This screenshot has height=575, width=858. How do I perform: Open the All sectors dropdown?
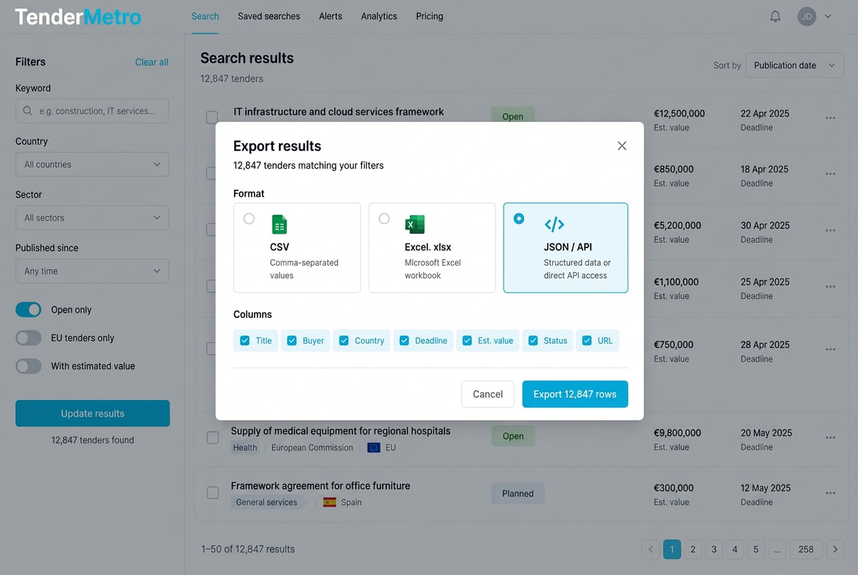click(x=92, y=218)
